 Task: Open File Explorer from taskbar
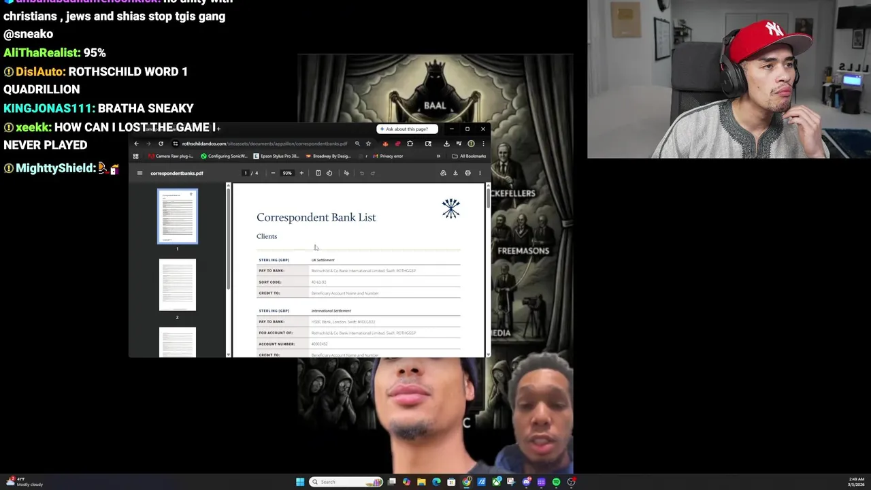(x=421, y=482)
